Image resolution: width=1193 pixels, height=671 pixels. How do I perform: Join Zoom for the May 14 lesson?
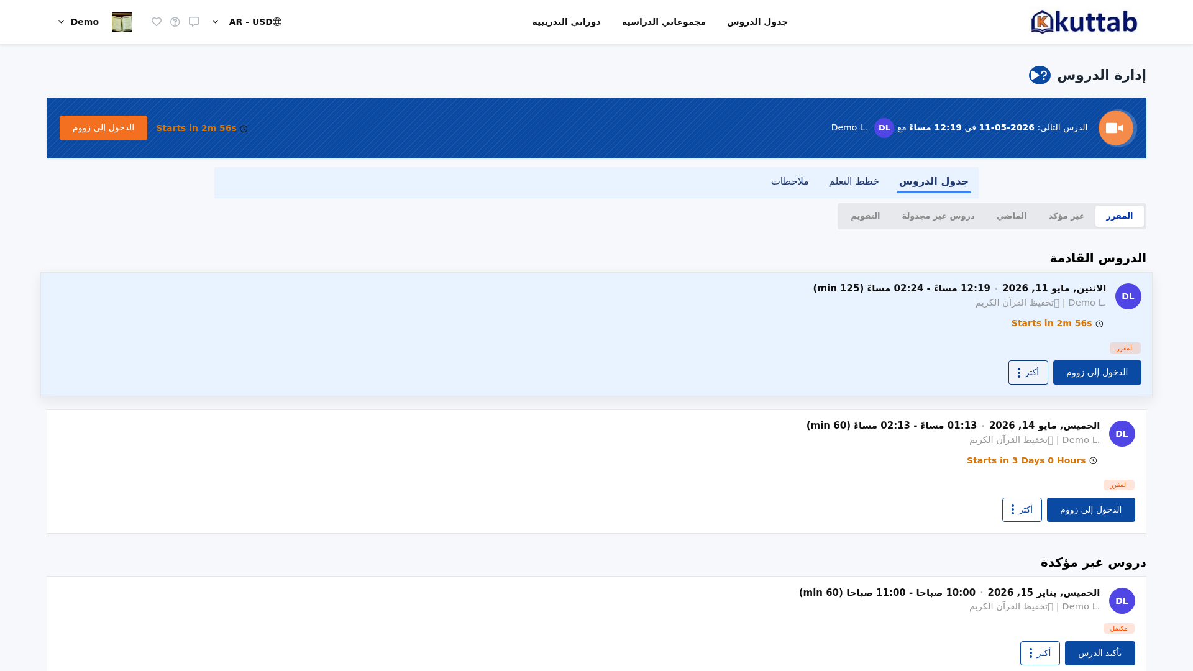pyautogui.click(x=1090, y=510)
